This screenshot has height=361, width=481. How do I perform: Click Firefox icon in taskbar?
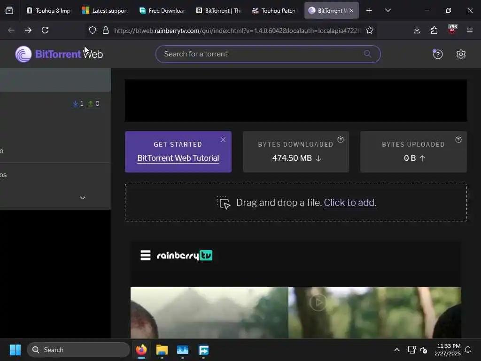(x=141, y=350)
